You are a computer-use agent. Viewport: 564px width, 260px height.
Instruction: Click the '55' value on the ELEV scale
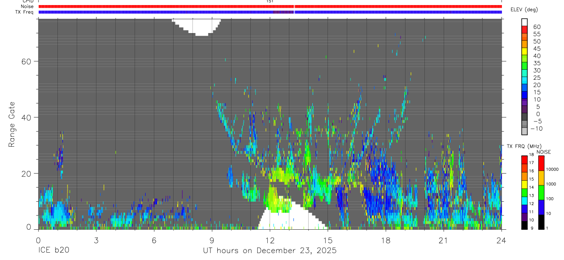click(x=537, y=34)
